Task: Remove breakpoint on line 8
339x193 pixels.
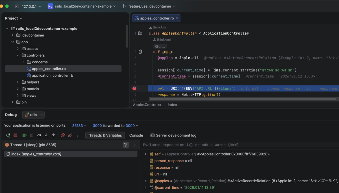Action: pos(134,88)
